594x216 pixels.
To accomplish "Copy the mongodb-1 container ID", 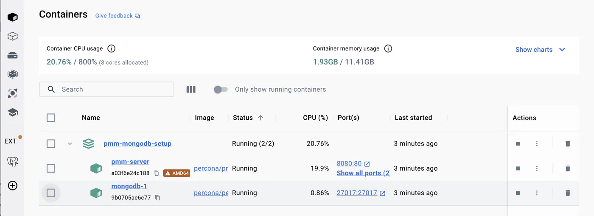I will 157,198.
